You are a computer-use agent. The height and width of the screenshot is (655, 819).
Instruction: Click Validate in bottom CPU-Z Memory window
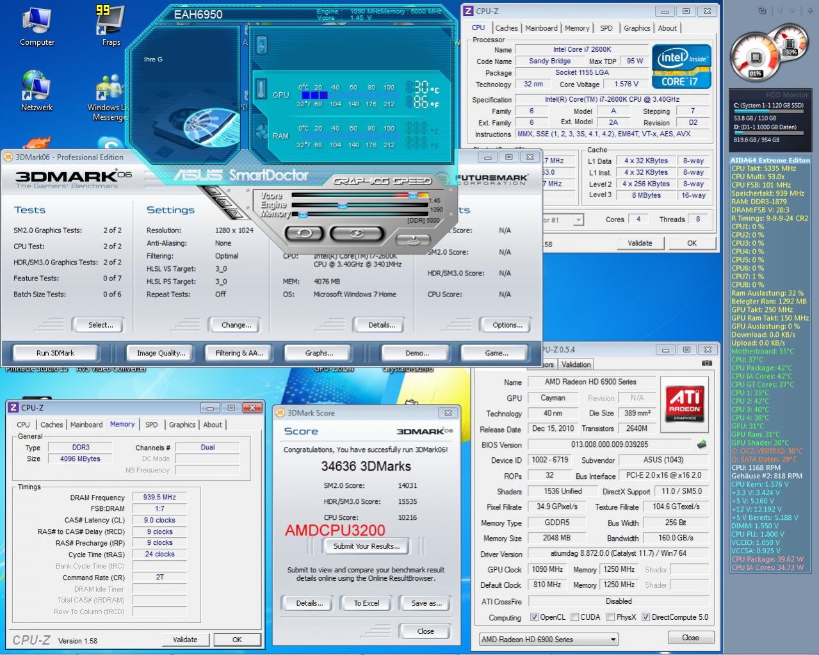tap(185, 639)
